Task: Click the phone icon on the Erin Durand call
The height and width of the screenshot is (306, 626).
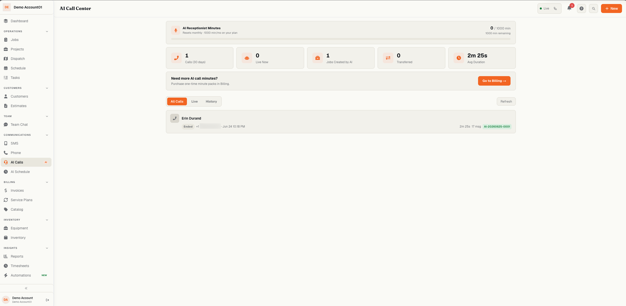Action: (175, 118)
